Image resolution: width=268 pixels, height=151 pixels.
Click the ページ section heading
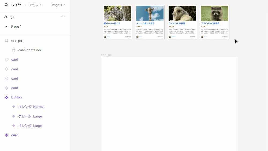click(x=9, y=17)
